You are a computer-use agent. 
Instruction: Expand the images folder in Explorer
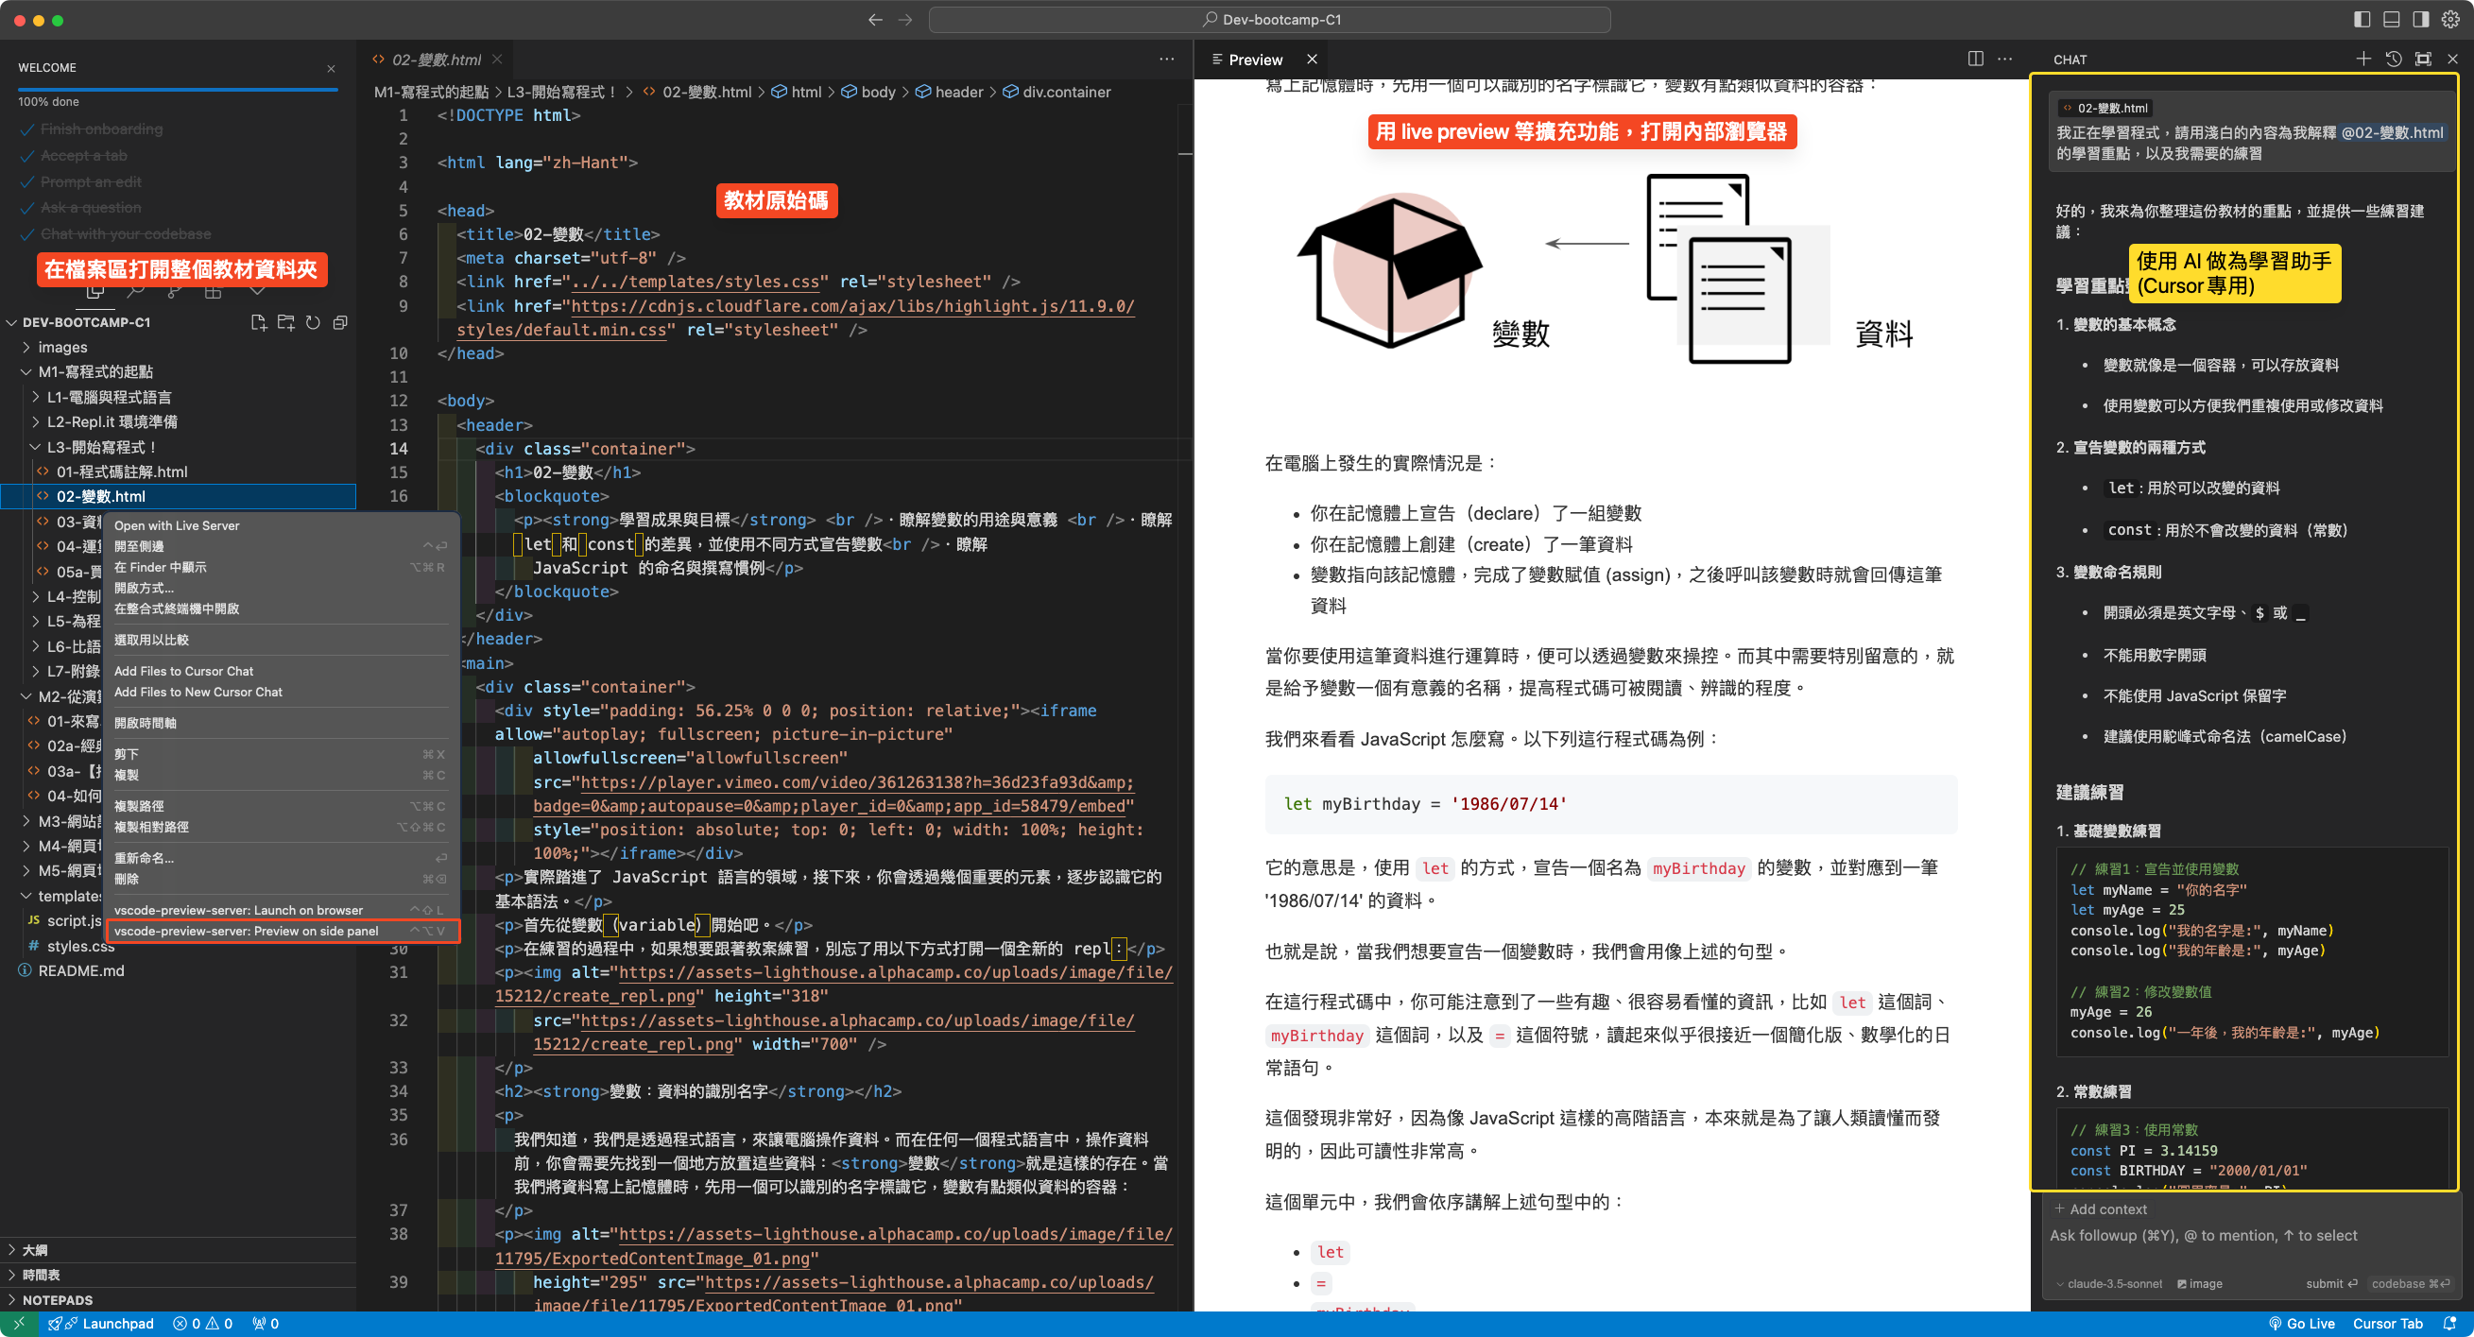(x=65, y=347)
